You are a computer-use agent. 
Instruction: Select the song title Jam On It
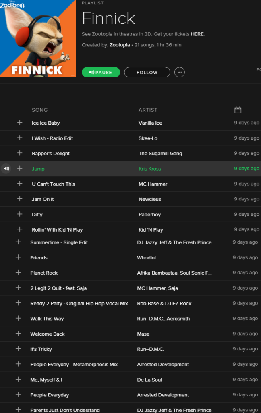(43, 199)
